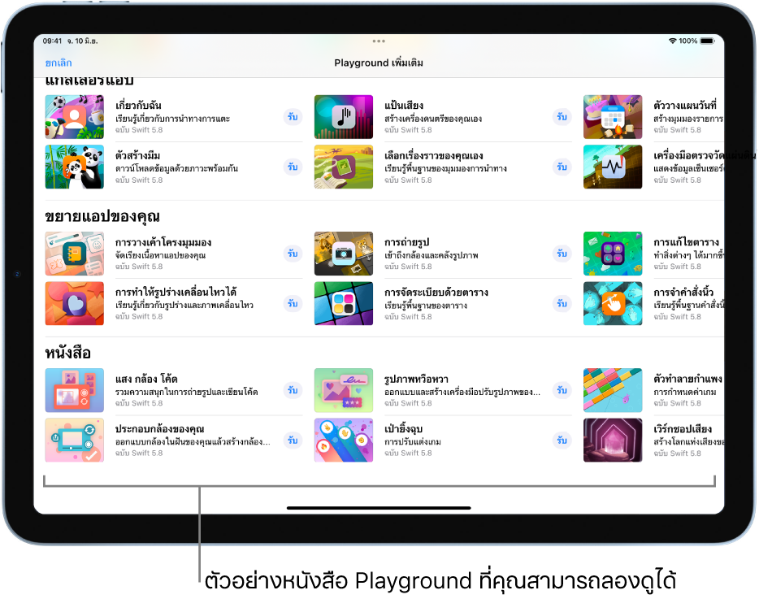Get รูปภาพหวือหวา with รับ button
759x599 pixels.
pyautogui.click(x=562, y=390)
